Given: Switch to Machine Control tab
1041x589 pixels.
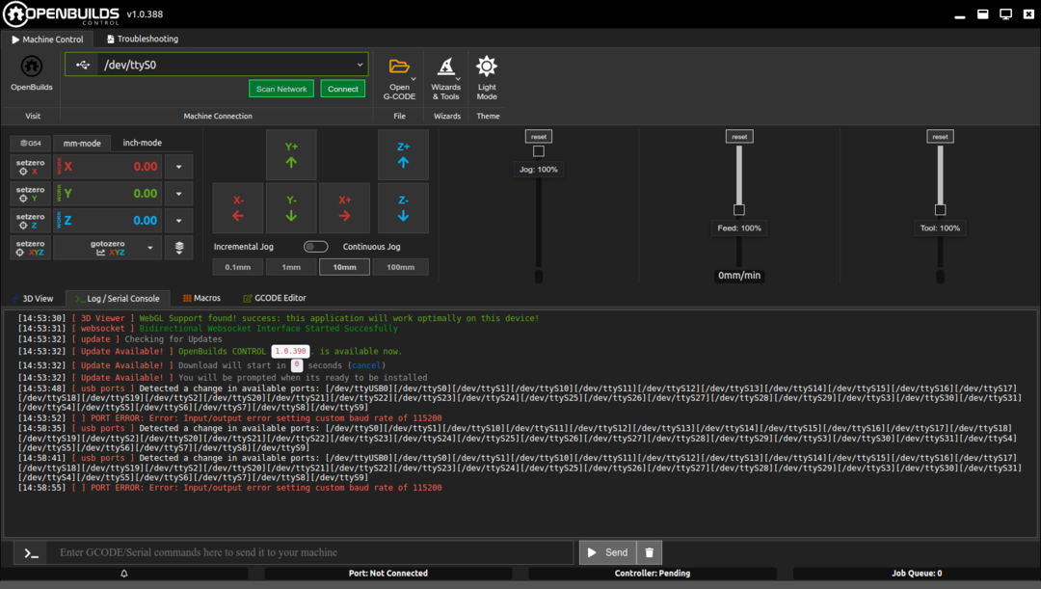Looking at the screenshot, I should pos(47,40).
